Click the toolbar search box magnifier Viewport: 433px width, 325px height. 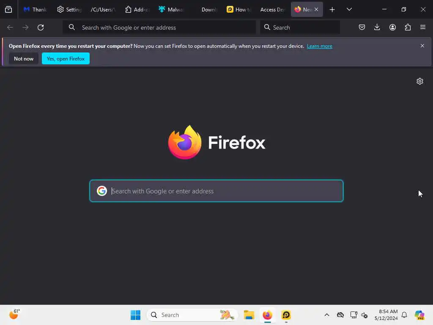tap(267, 28)
